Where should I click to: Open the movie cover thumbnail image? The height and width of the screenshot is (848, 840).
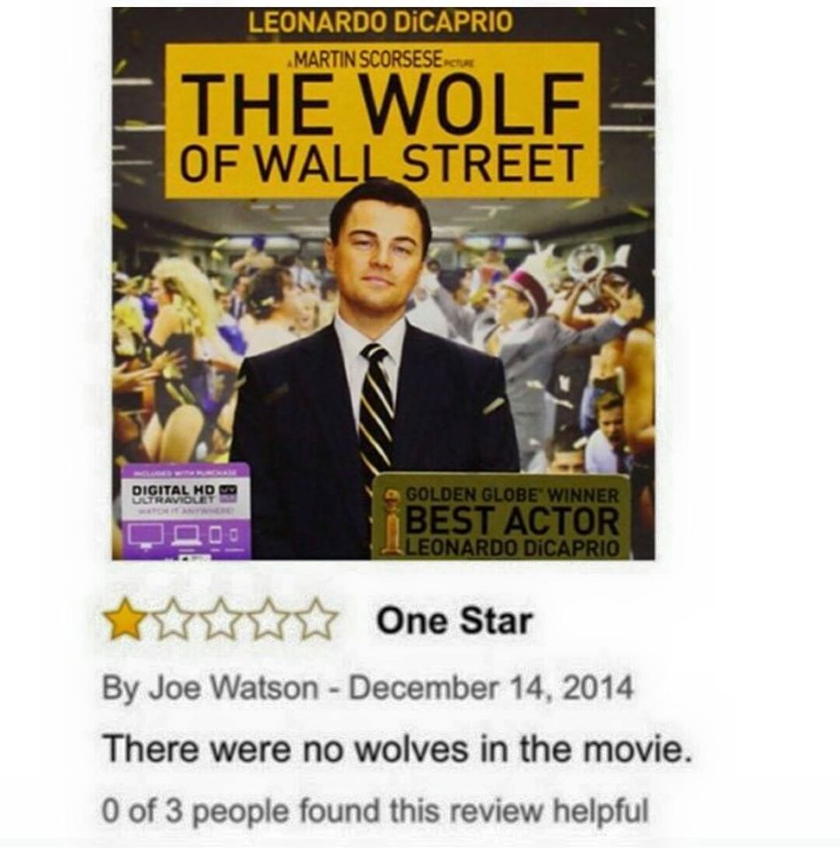383,284
